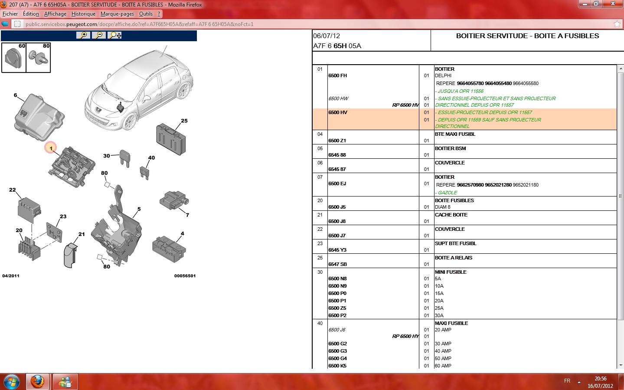Click the component labeled 4

click(x=169, y=249)
